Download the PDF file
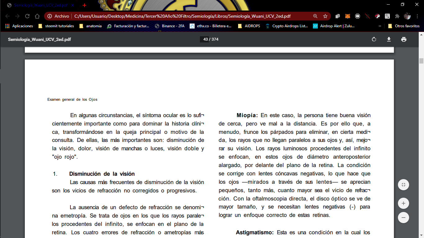 pos(389,39)
